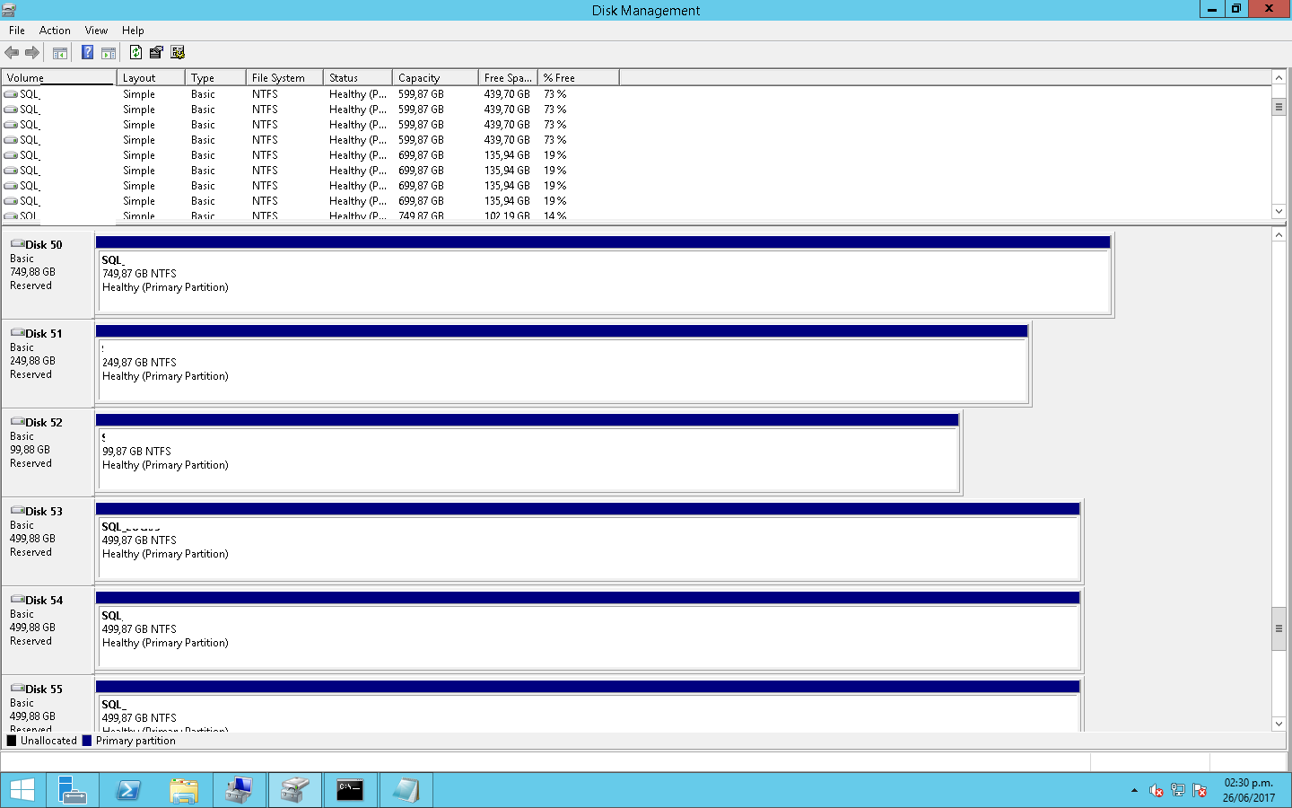Toggle the Show/Hide Action Pane icon
This screenshot has height=808, width=1292.
point(109,53)
